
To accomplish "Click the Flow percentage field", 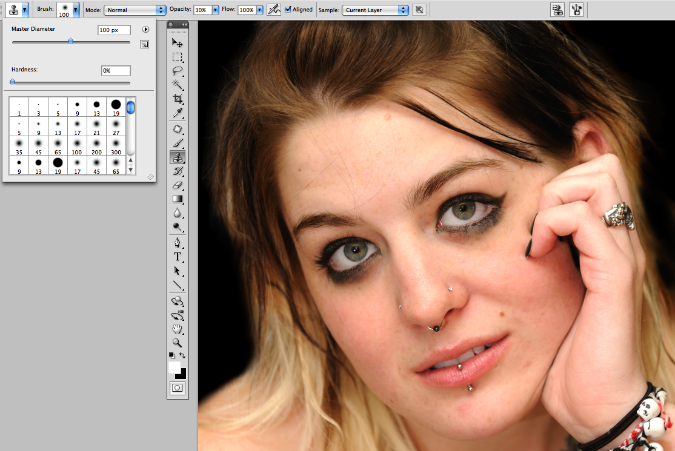I will [x=247, y=10].
